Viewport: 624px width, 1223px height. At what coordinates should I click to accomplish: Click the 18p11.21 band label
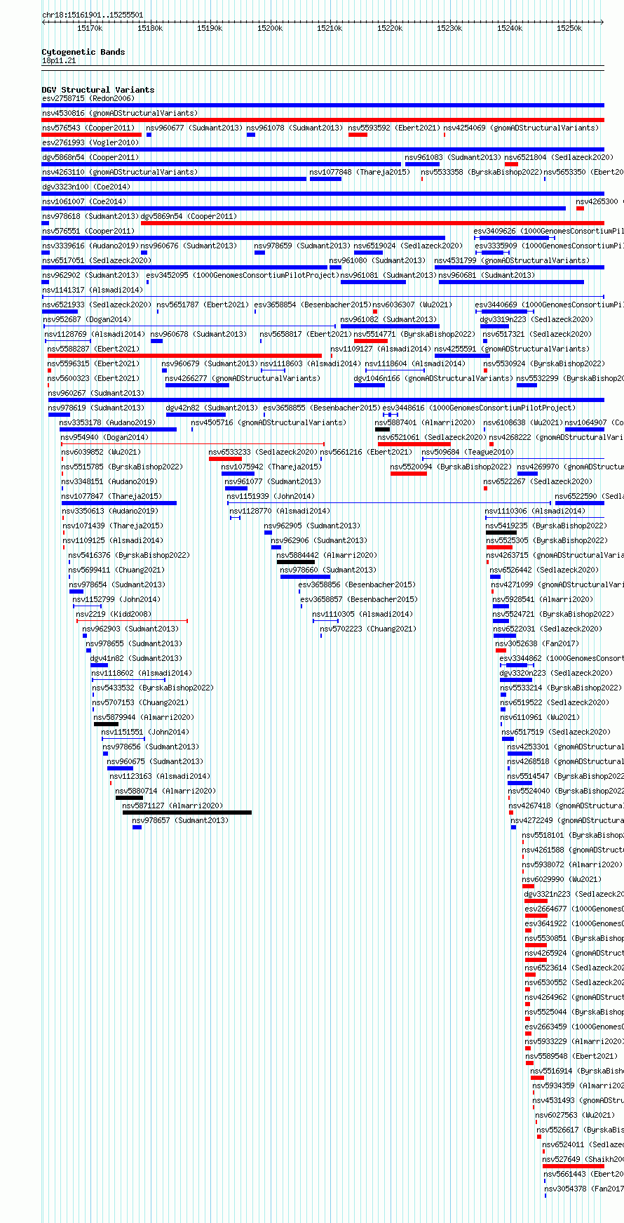(x=59, y=60)
